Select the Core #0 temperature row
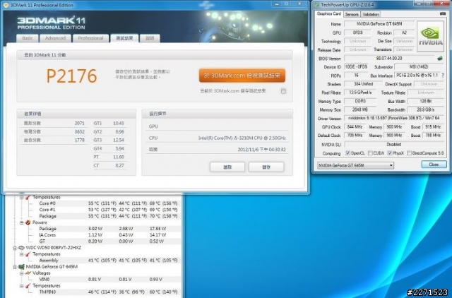 [108, 203]
